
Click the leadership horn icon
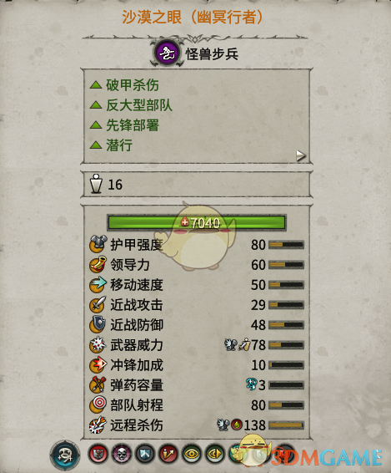pos(98,264)
